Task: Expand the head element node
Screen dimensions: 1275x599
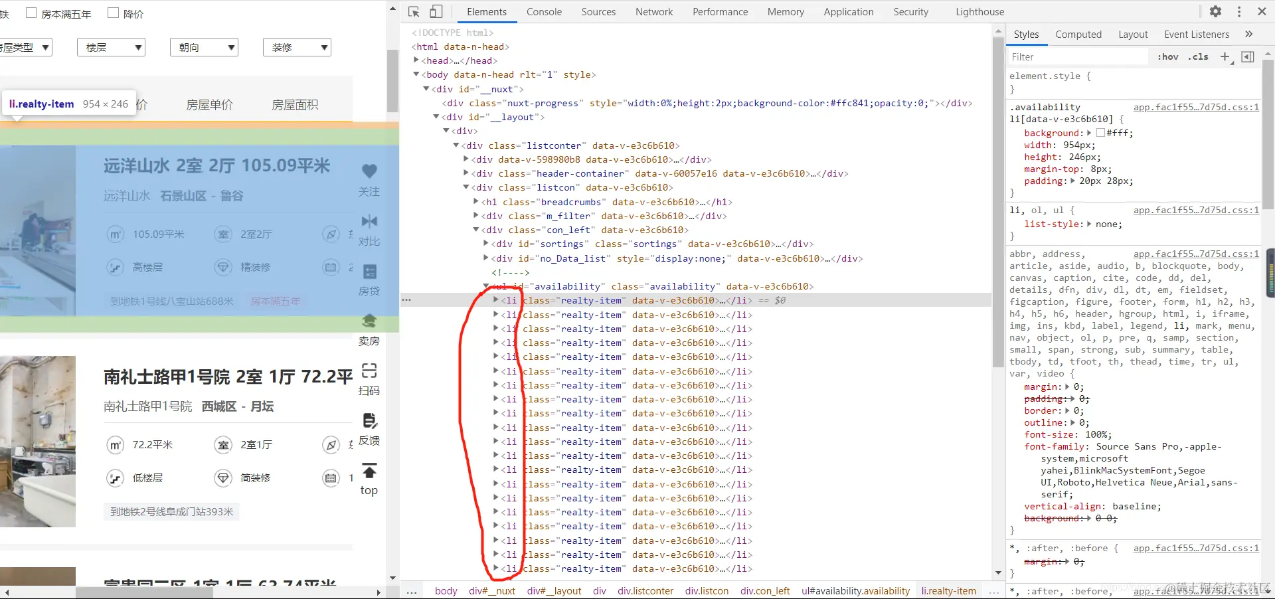Action: click(416, 60)
